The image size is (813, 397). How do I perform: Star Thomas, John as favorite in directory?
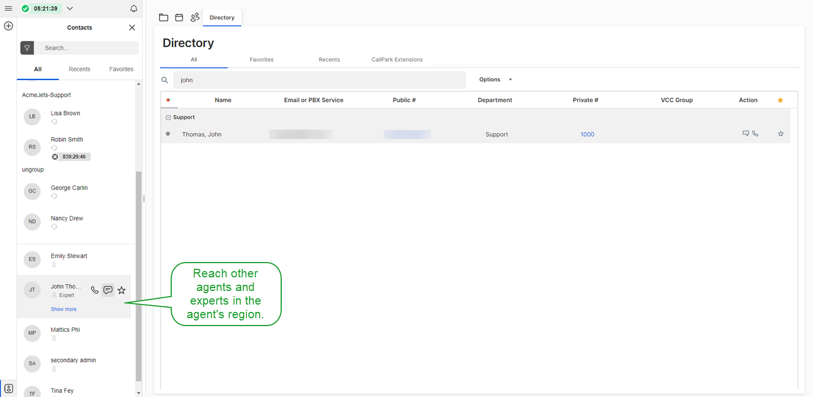(x=781, y=134)
